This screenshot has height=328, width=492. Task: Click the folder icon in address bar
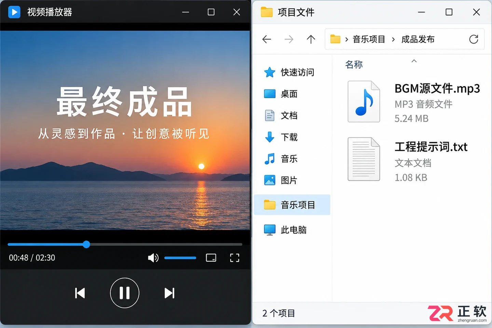pyautogui.click(x=335, y=39)
